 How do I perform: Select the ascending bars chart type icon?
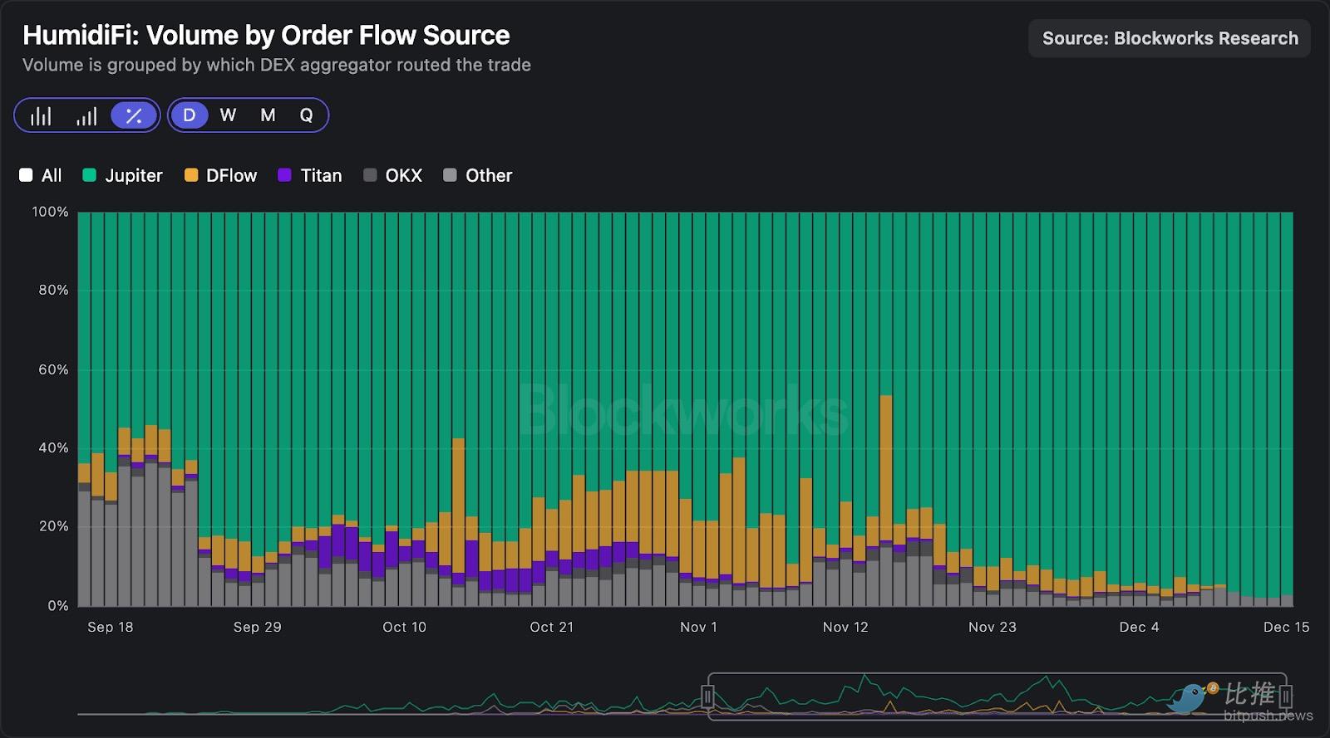(x=86, y=115)
